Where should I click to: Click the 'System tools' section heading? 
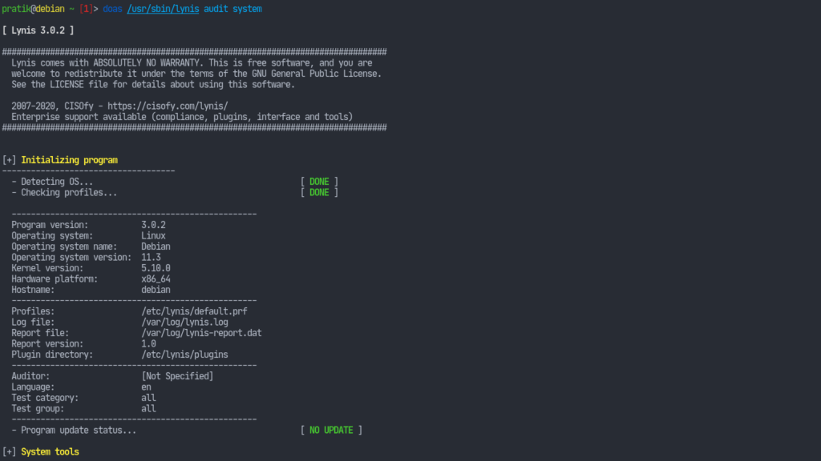pyautogui.click(x=50, y=451)
